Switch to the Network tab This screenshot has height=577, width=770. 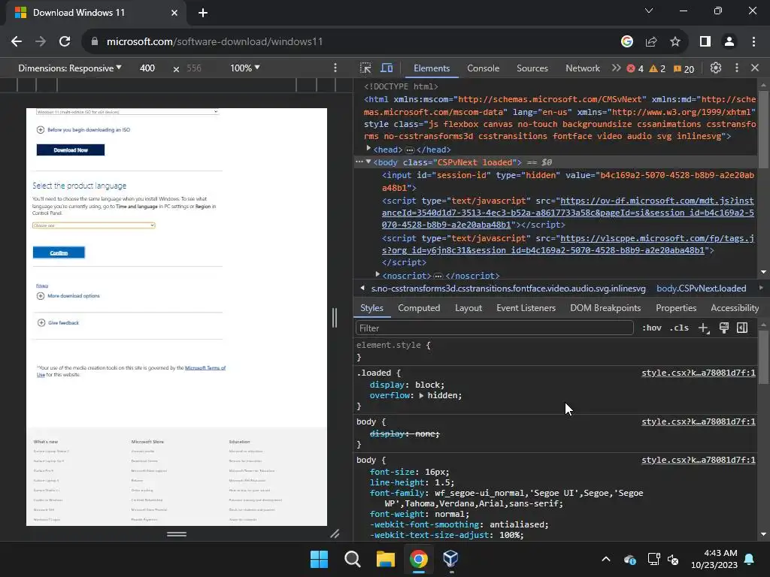point(583,68)
